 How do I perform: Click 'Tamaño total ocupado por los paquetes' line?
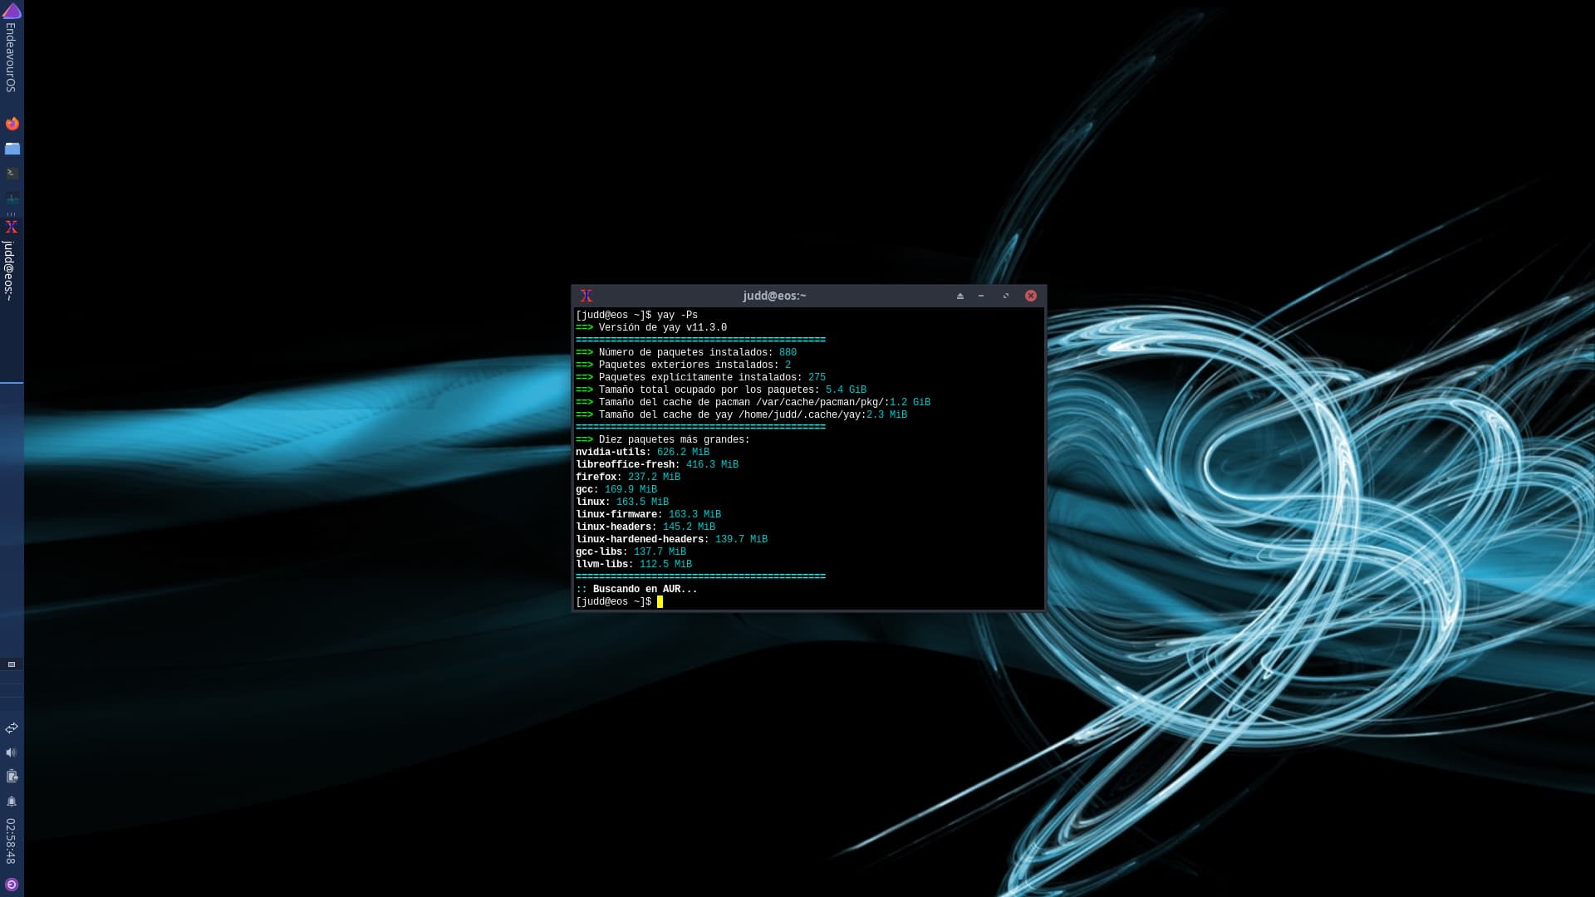721,390
